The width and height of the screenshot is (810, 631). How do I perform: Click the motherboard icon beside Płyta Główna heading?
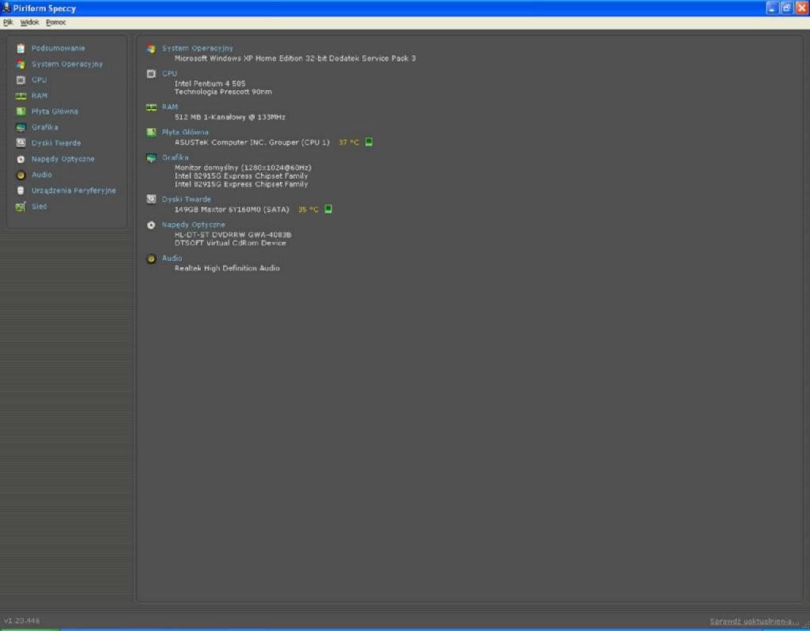click(x=151, y=133)
